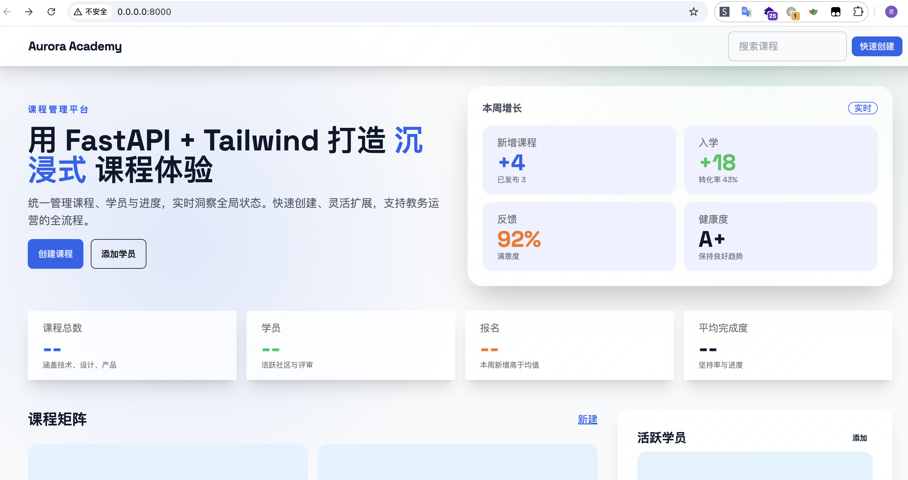
Task: Click the Aurora Academy logo text
Action: [x=75, y=46]
